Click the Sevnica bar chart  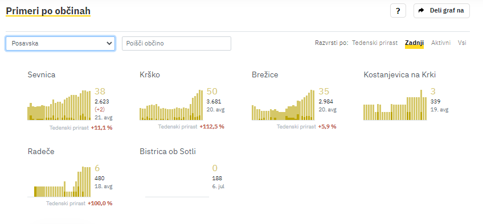click(59, 105)
